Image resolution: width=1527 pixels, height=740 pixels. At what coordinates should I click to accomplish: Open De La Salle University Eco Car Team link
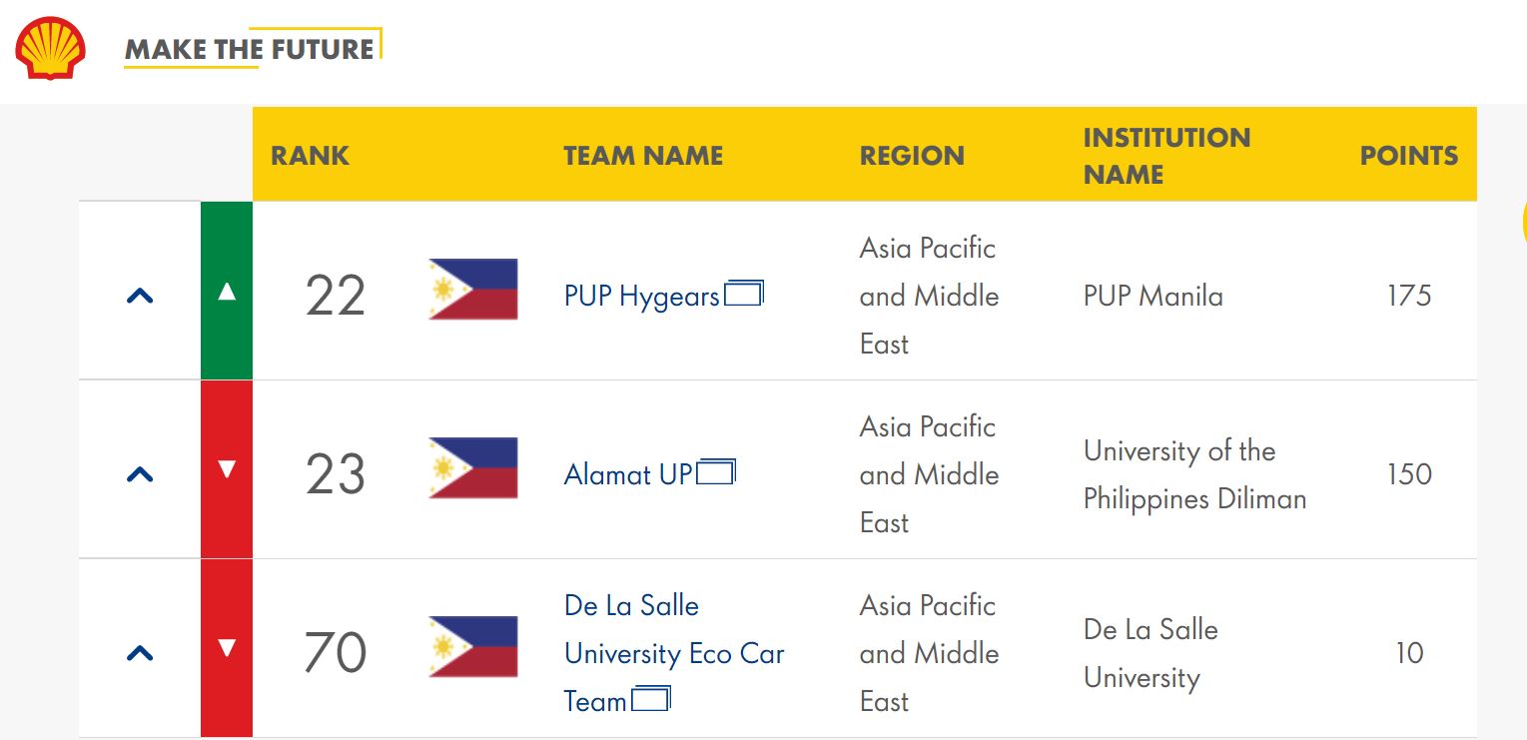click(674, 653)
